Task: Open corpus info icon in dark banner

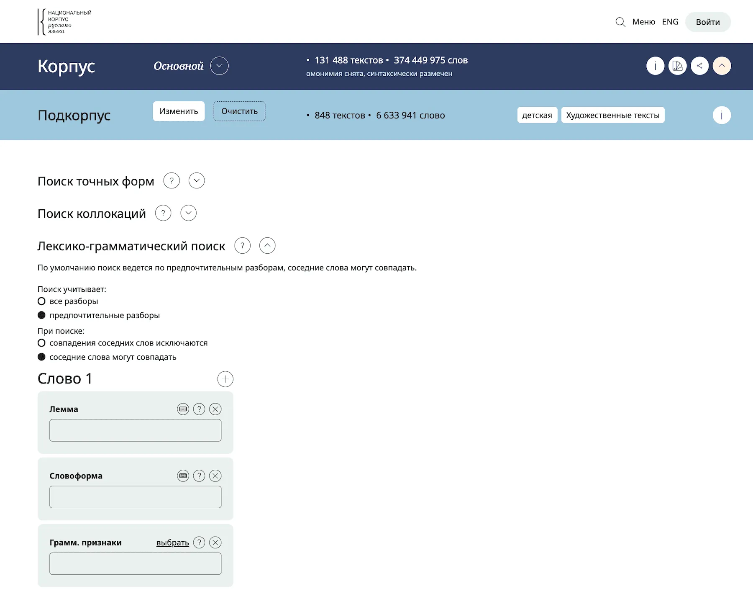Action: (655, 66)
